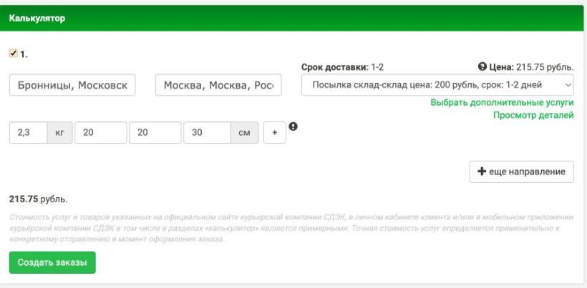Click the question mark icon beside Цена
This screenshot has width=587, height=288.
point(482,67)
